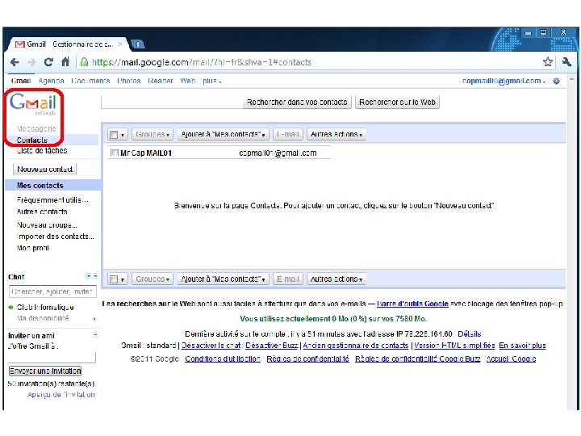Open the bottom Autres actions dropdown
The width and height of the screenshot is (581, 436).
[x=336, y=279]
